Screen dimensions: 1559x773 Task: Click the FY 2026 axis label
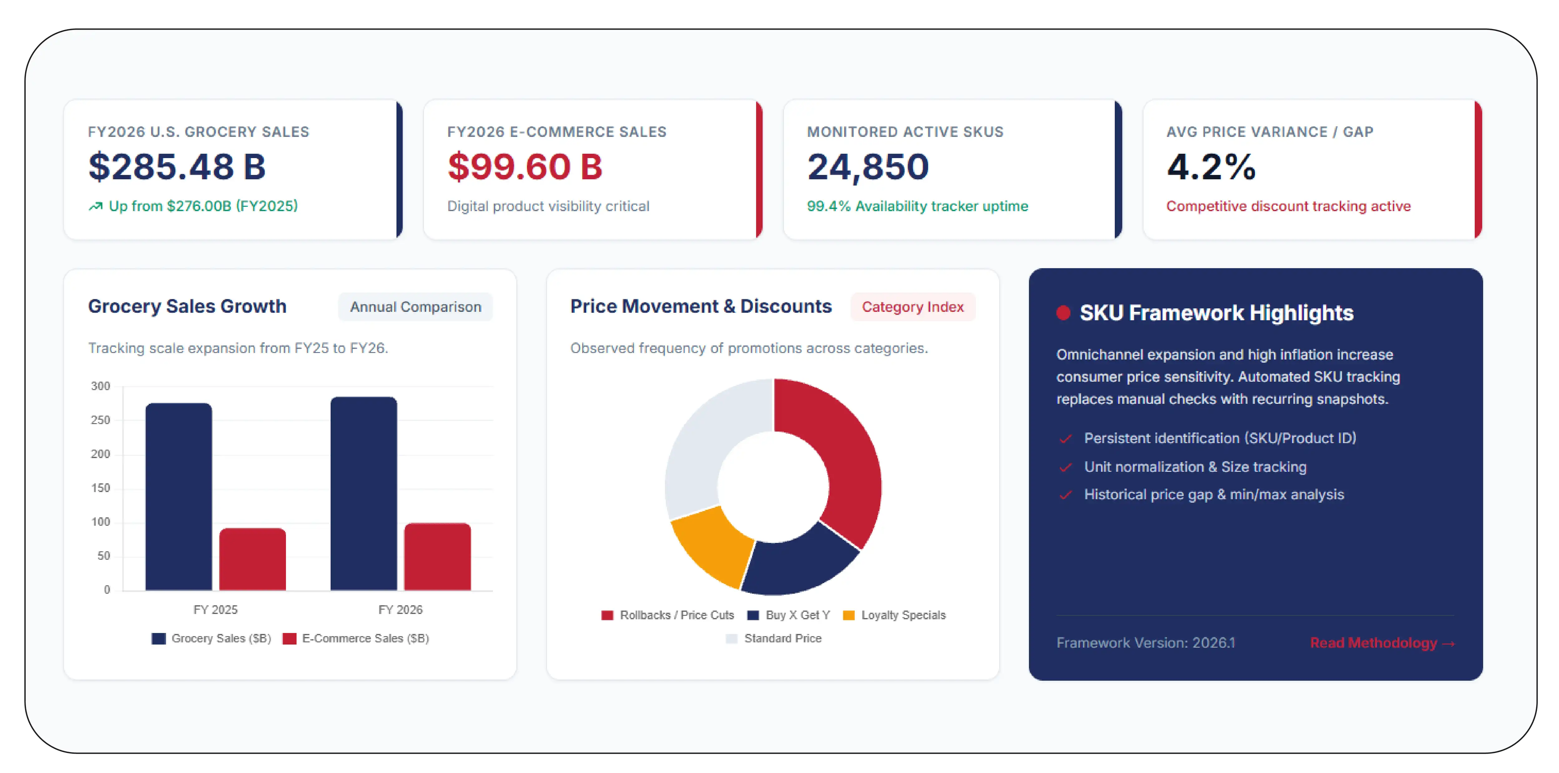pyautogui.click(x=401, y=610)
